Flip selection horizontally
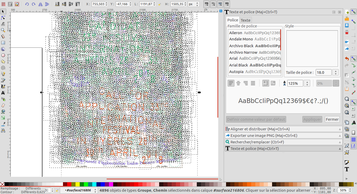Viewport: 357px width, 194px height. point(41,4)
